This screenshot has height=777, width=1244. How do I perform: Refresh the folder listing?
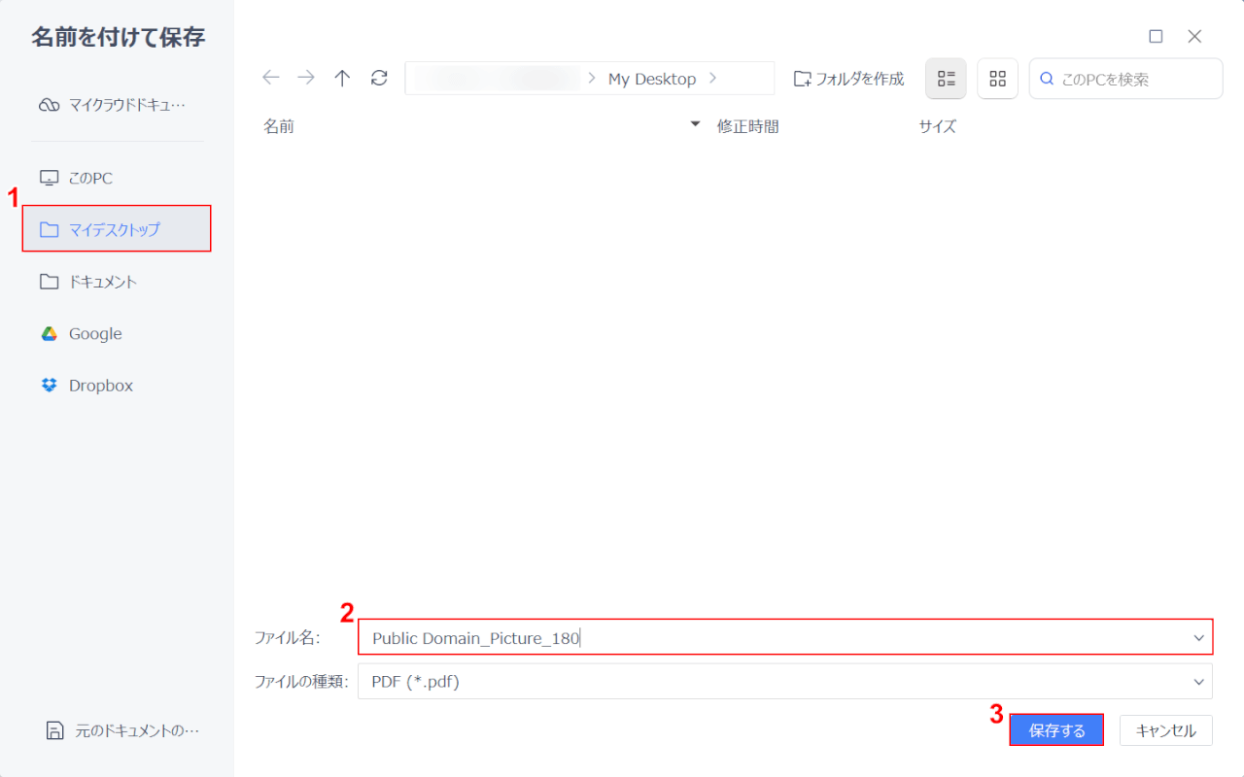(379, 79)
